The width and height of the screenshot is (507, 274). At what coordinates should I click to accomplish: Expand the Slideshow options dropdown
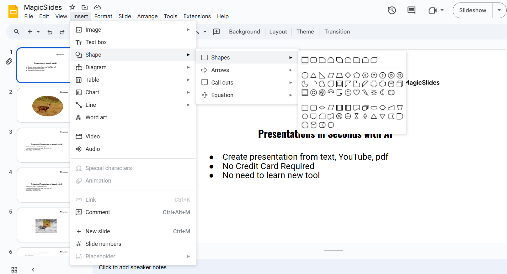pyautogui.click(x=499, y=10)
